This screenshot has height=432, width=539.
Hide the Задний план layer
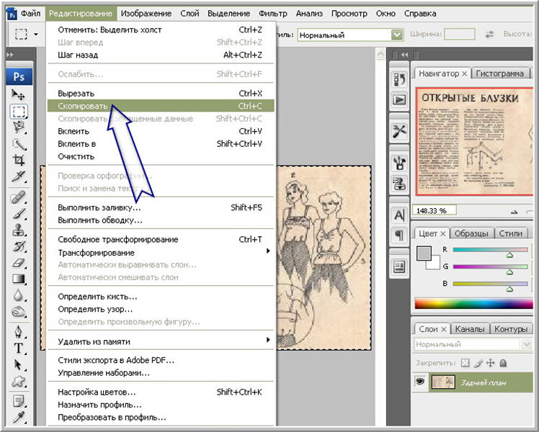(420, 382)
